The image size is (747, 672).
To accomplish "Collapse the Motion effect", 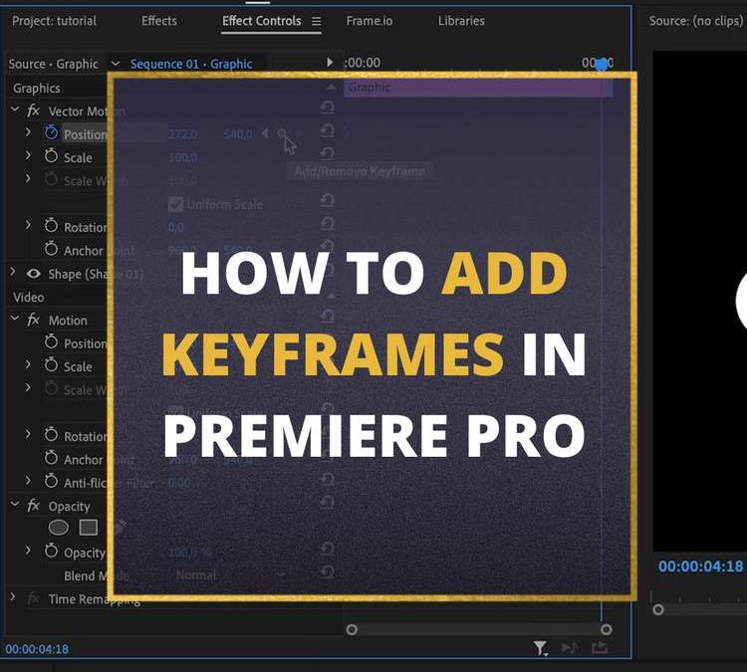I will pyautogui.click(x=15, y=319).
